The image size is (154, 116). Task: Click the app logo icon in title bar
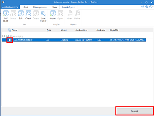pyautogui.click(x=3, y=2)
